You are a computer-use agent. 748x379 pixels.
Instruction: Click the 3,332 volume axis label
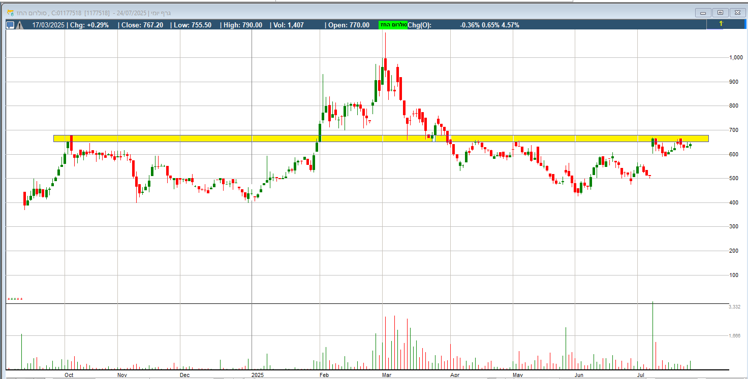735,307
